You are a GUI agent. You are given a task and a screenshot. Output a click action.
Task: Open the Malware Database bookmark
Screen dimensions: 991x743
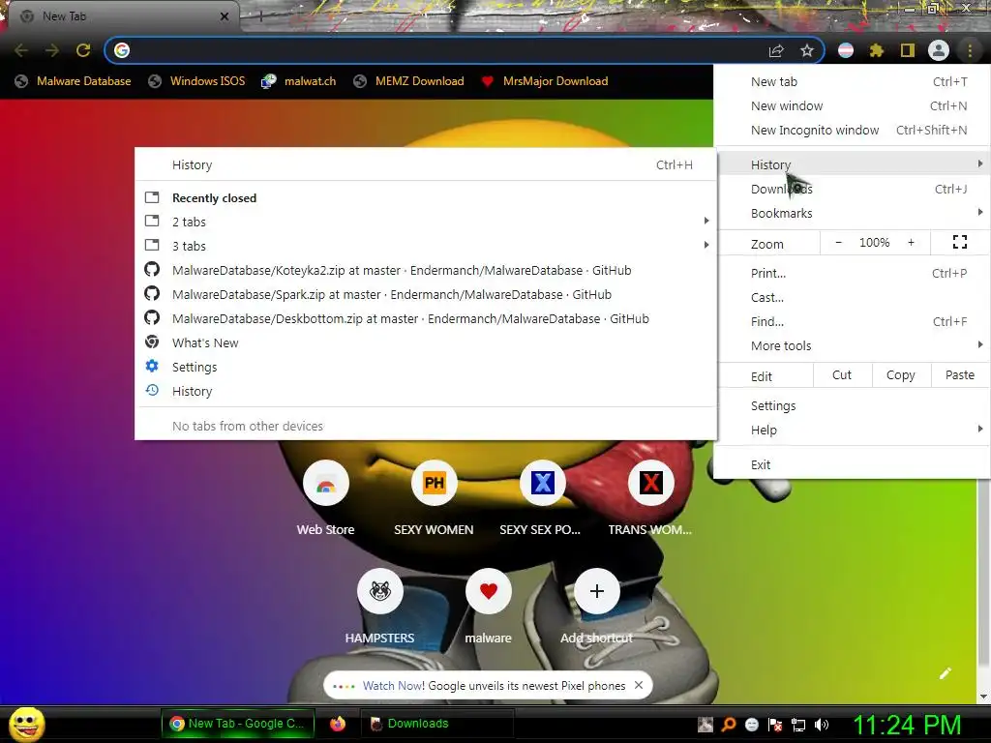73,81
